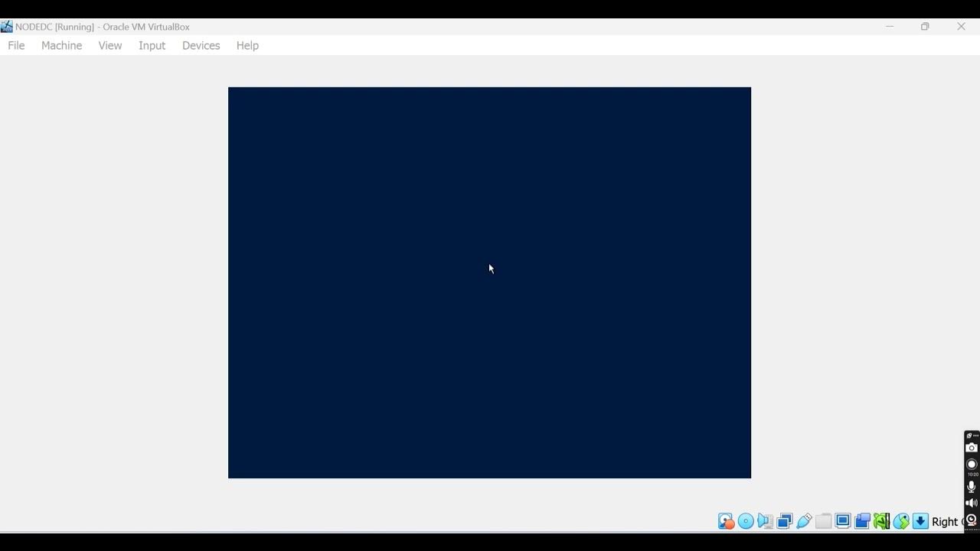Click the audio status icon
Screen dimensions: 980x551
[765, 522]
